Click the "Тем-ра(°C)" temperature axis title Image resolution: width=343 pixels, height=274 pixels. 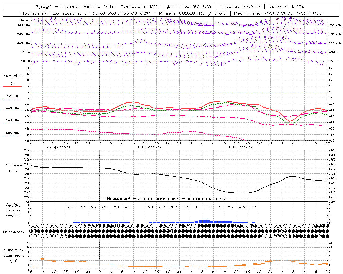13,76
